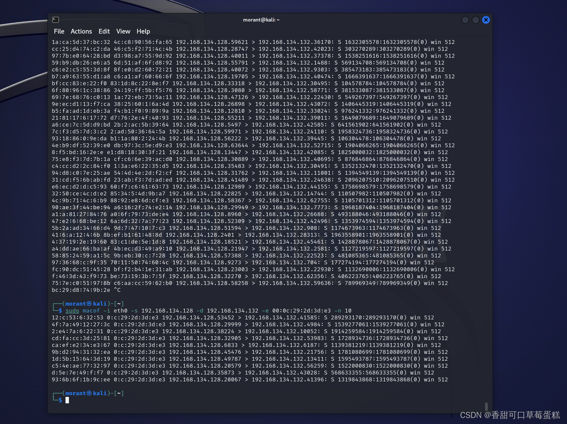The width and height of the screenshot is (567, 424).
Task: Click MAC address 8:f5:bd:16:2e:e
Action: pos(78,152)
